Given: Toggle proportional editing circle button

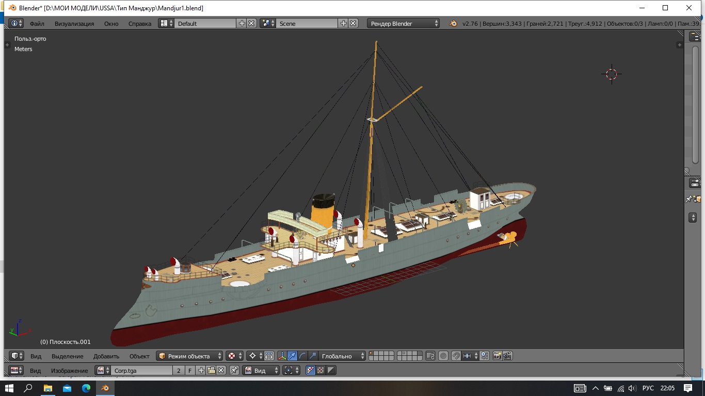Looking at the screenshot, I should click(443, 356).
